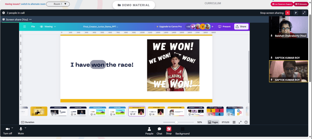
Task: Click the plus icon to add collaborators
Action: [x=212, y=27]
